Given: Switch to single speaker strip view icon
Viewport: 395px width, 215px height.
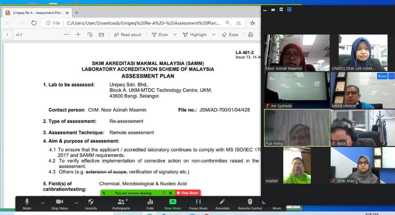Looking at the screenshot, I should (273, 10).
